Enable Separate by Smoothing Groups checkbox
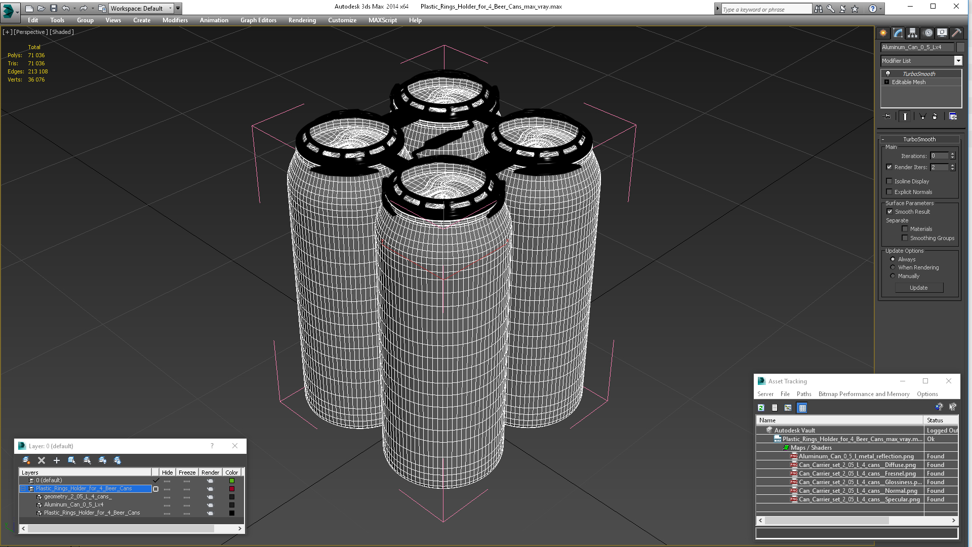 [905, 238]
